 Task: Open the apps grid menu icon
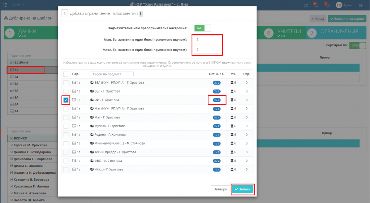coord(5,5)
